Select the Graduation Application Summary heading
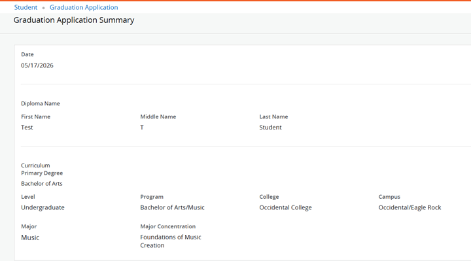The height and width of the screenshot is (261, 471). coord(74,20)
